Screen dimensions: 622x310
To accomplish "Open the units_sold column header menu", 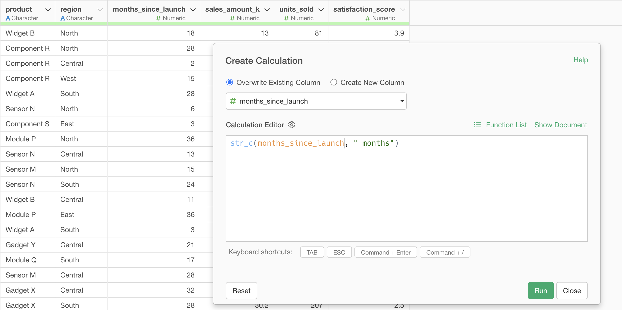I will pyautogui.click(x=321, y=10).
